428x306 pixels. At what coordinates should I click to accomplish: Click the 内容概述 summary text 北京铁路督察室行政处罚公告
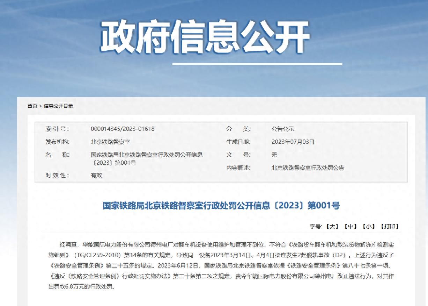coord(308,168)
